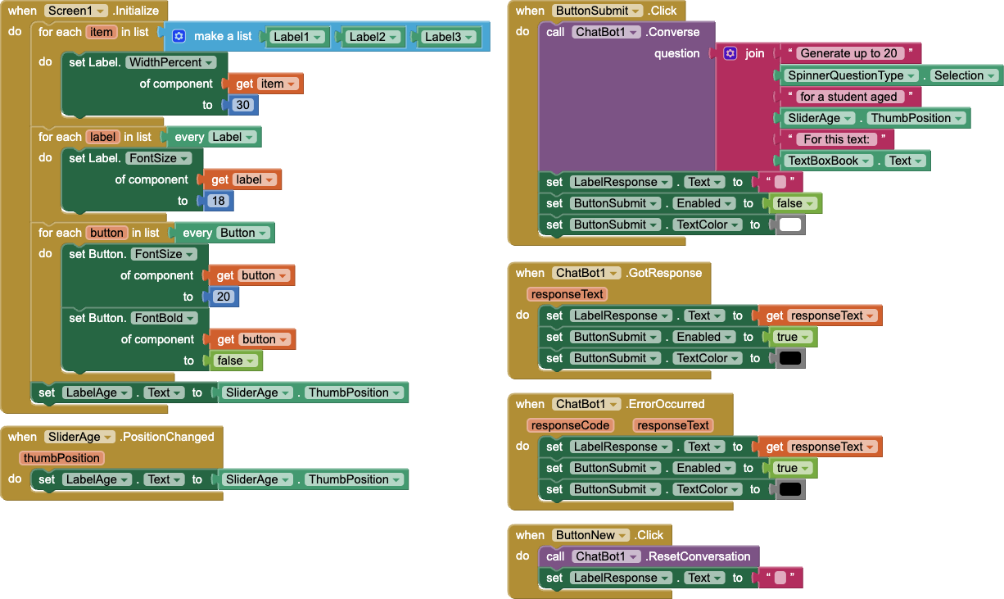Image resolution: width=1004 pixels, height=599 pixels.
Task: Click the 'item' loop variable name
Action: 102,32
